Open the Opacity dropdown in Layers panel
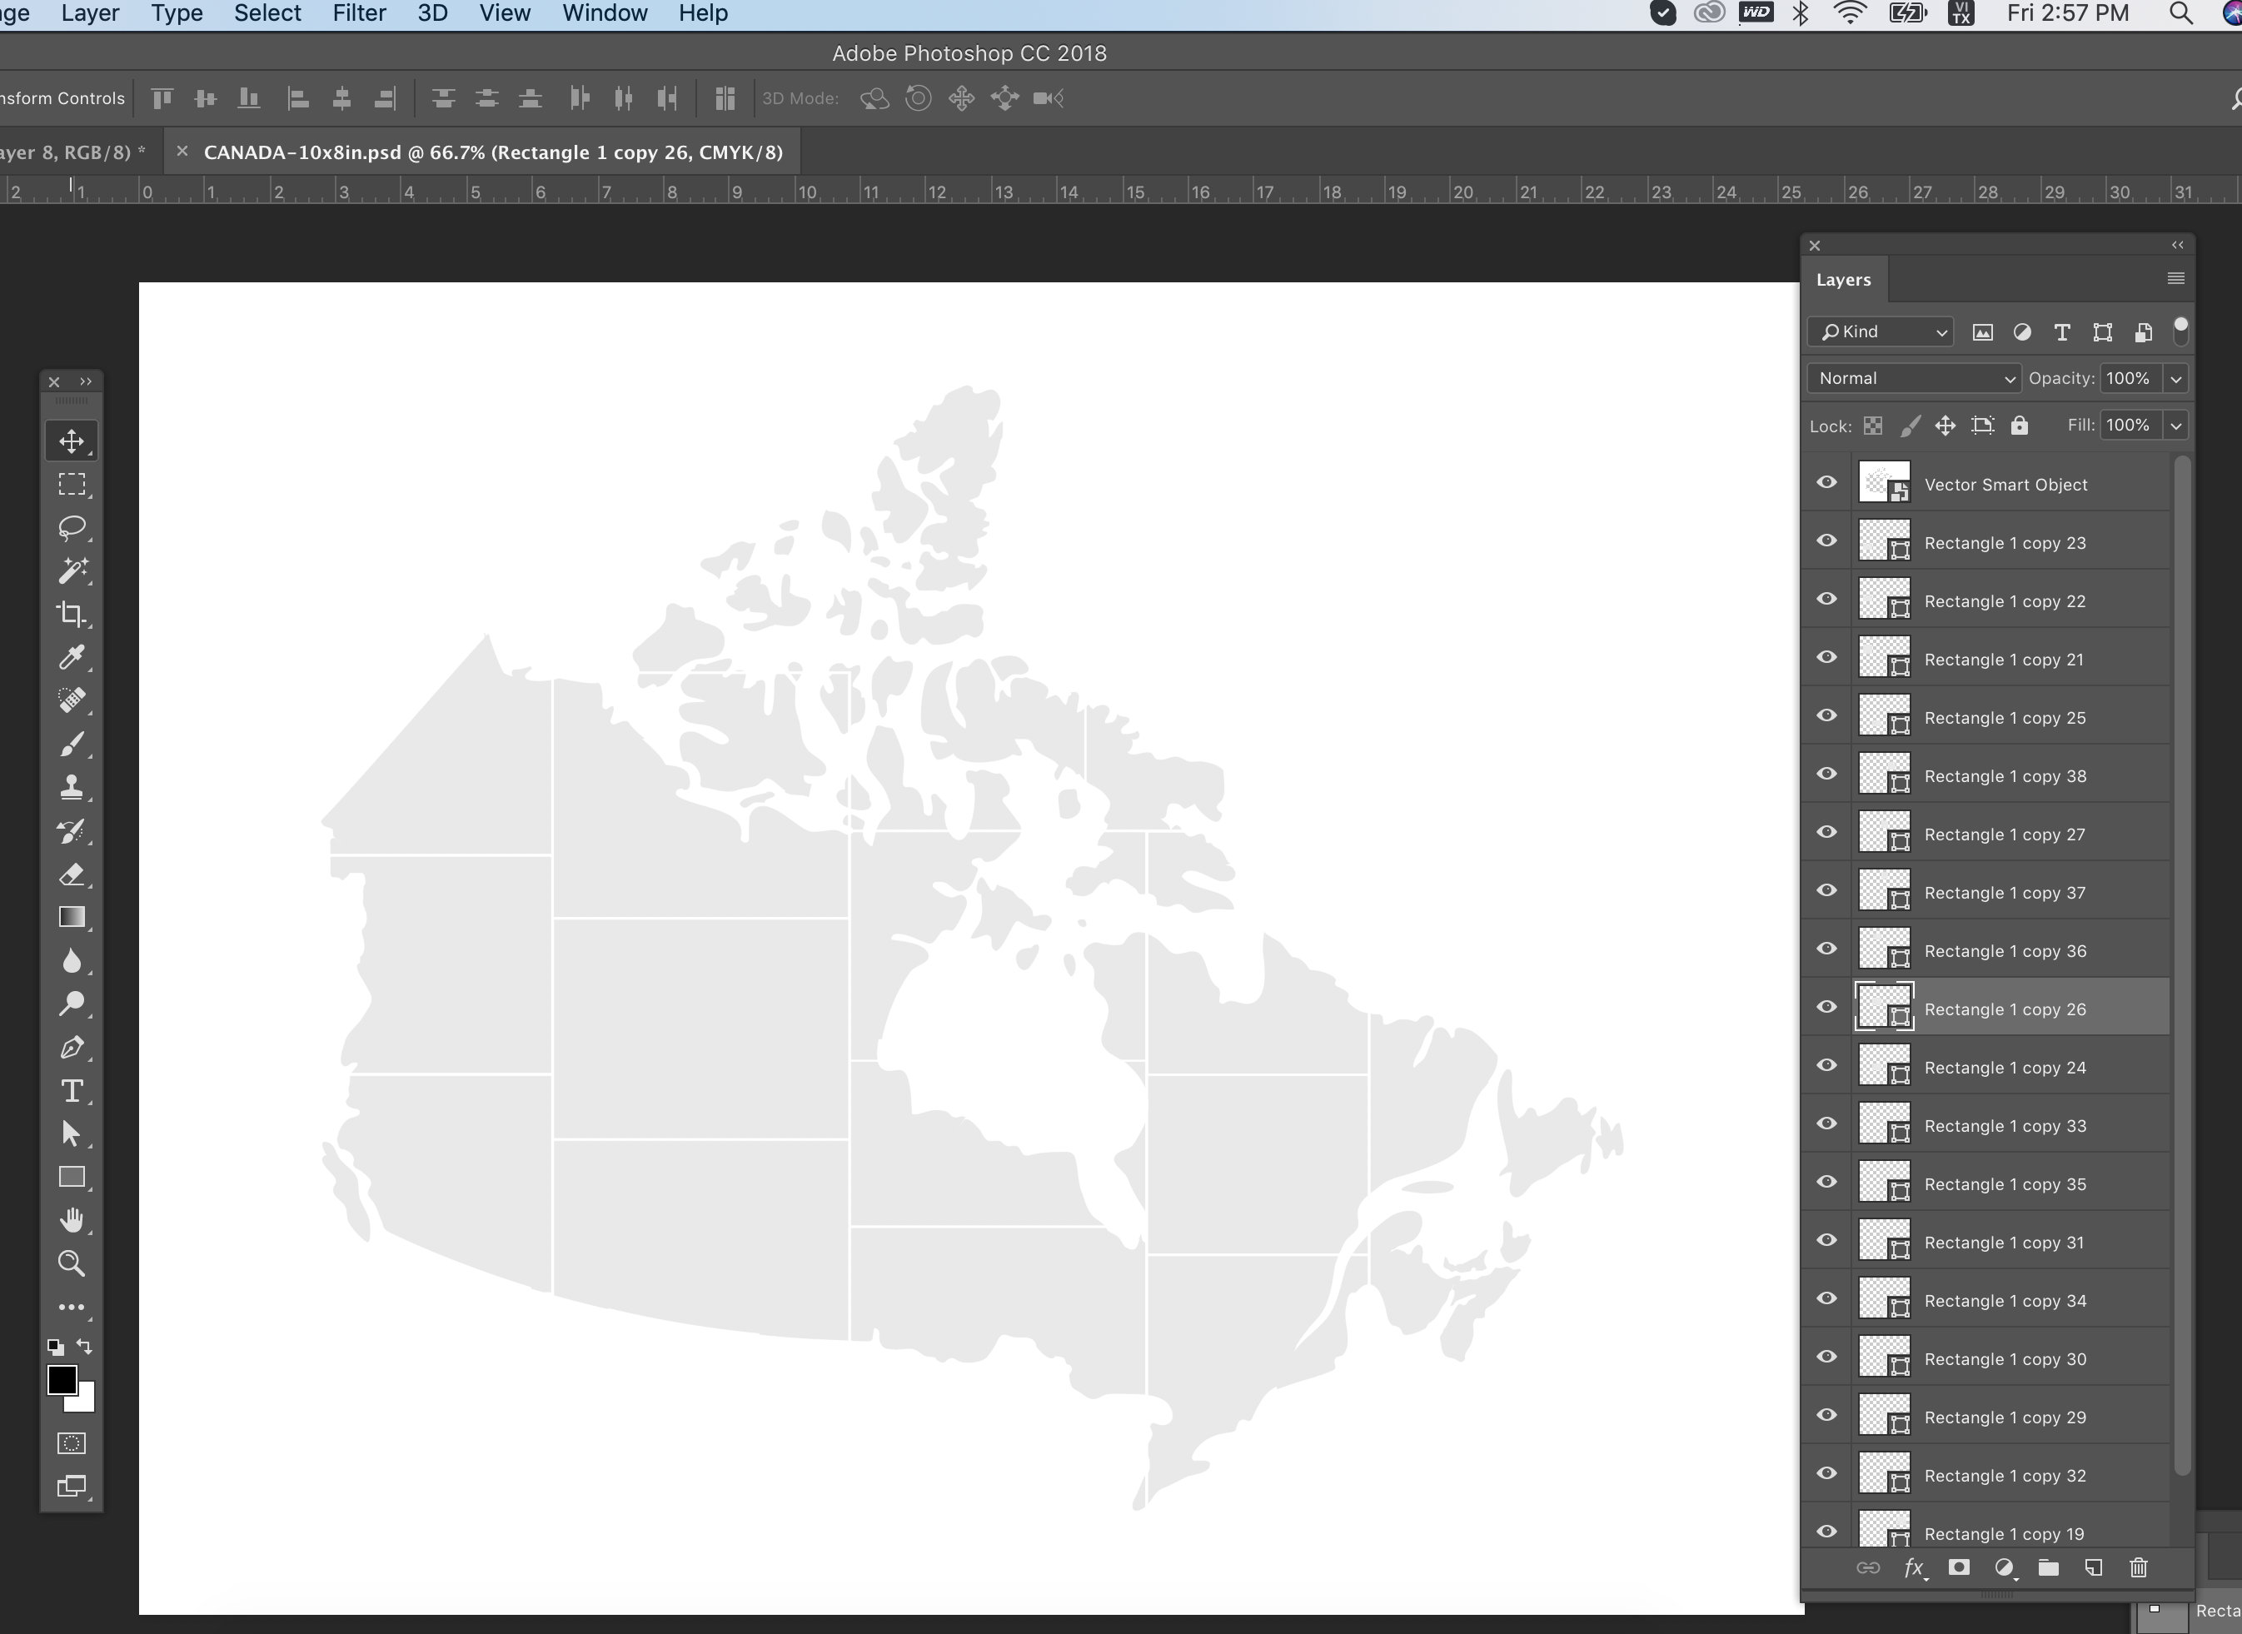 (2175, 378)
